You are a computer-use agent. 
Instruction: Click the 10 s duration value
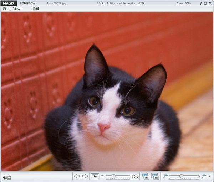(135, 177)
